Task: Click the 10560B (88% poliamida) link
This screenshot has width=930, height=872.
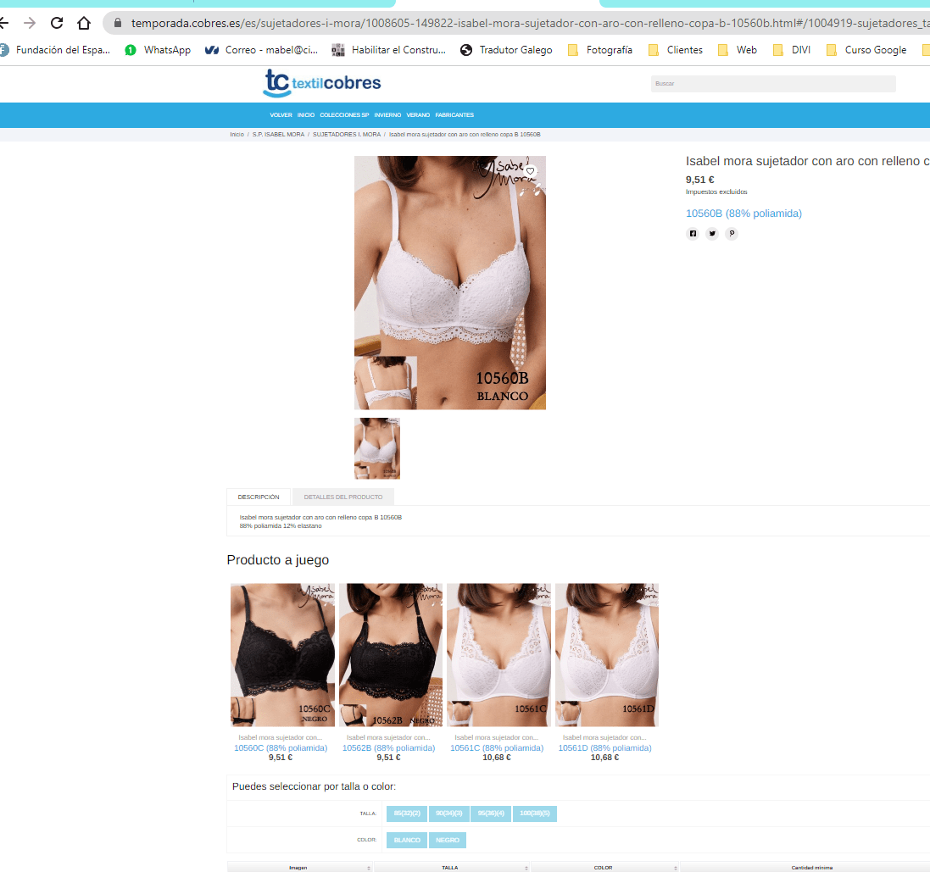Action: coord(743,214)
